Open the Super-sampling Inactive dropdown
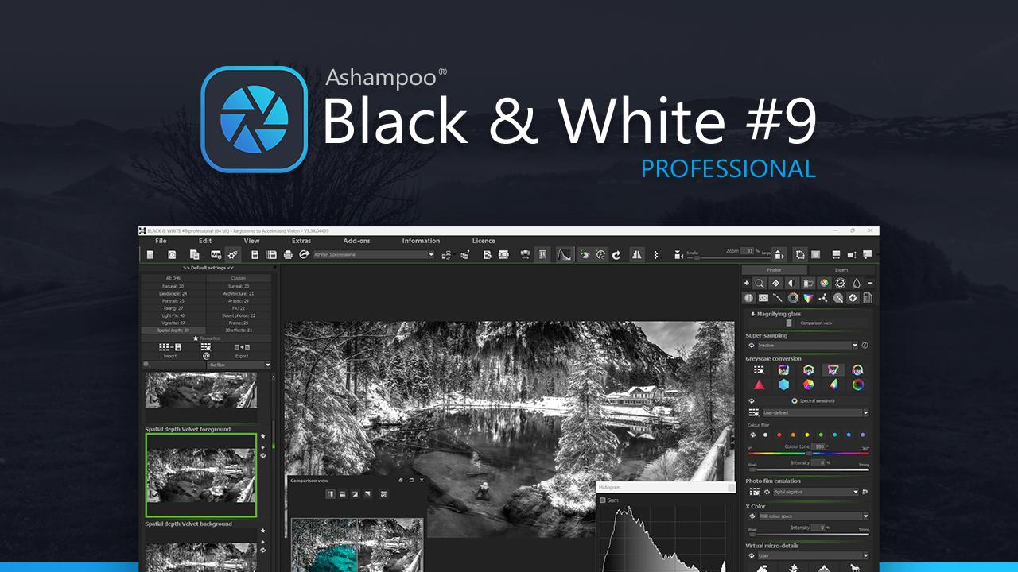Viewport: 1018px width, 572px height. [807, 346]
